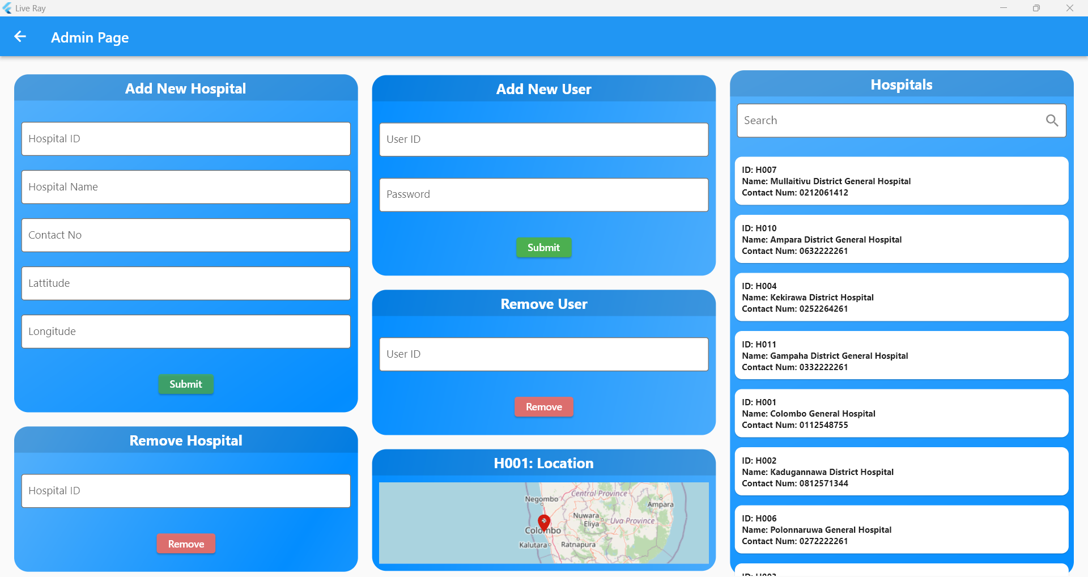1088x577 pixels.
Task: Select the H007 Mullaitivu District General Hospital card
Action: pyautogui.click(x=902, y=181)
